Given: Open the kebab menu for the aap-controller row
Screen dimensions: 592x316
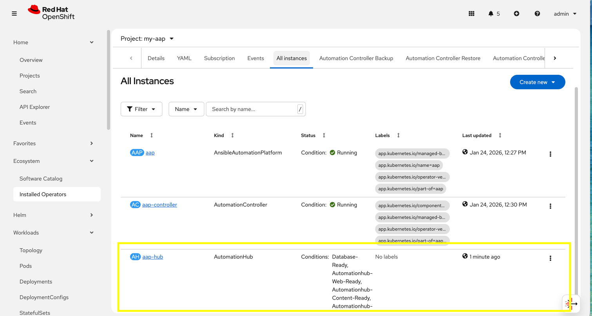Looking at the screenshot, I should pyautogui.click(x=550, y=206).
